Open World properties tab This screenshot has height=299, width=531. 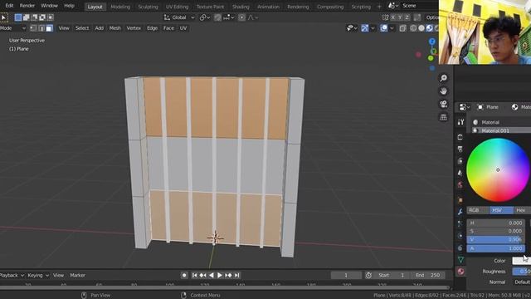460,184
